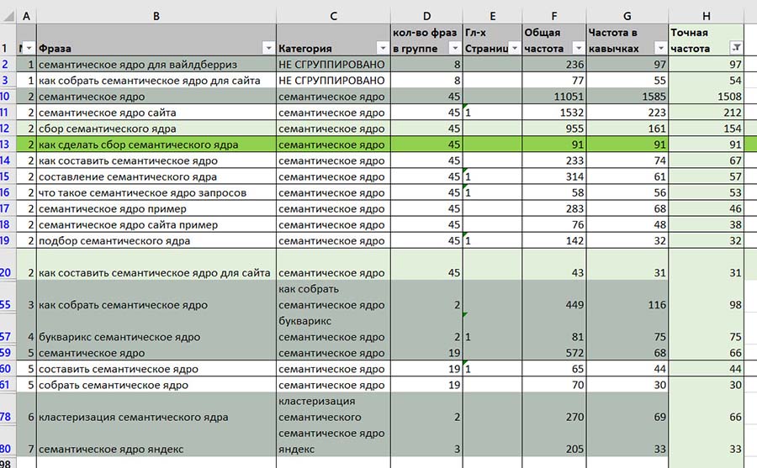Click filter arrow on Частота в кавычках header
757x468 pixels.
pos(661,49)
